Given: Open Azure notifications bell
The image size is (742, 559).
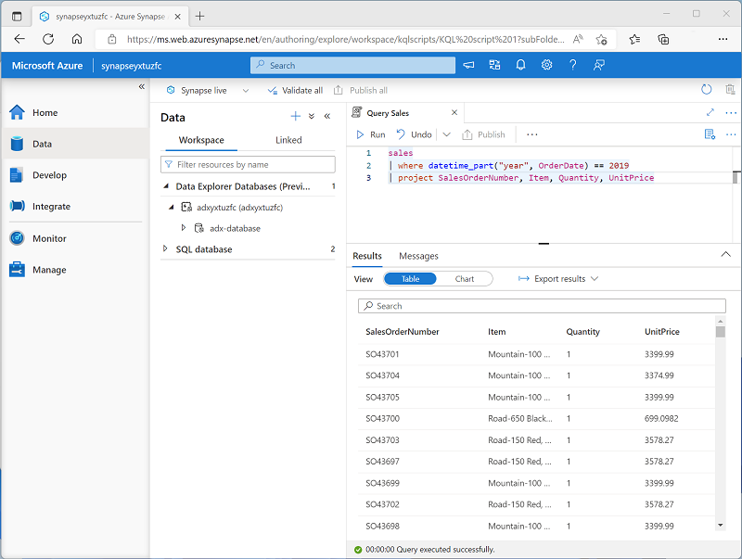Looking at the screenshot, I should point(520,65).
